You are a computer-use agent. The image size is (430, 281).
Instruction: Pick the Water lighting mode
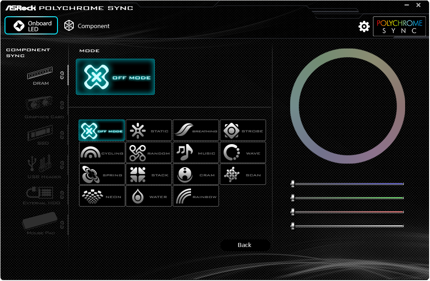(148, 196)
